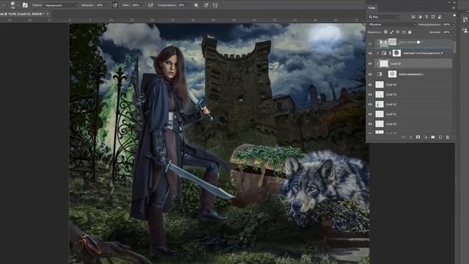Hide layer Слой 32

[370, 104]
